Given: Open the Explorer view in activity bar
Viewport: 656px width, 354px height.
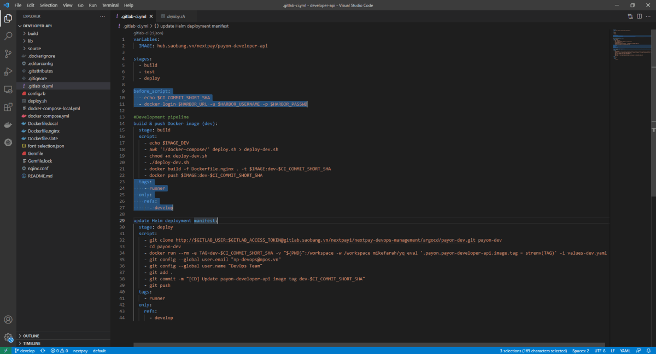Looking at the screenshot, I should [x=8, y=19].
